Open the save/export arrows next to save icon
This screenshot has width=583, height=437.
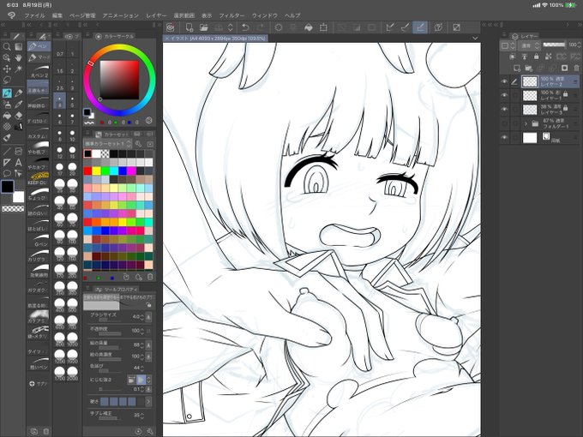230,27
